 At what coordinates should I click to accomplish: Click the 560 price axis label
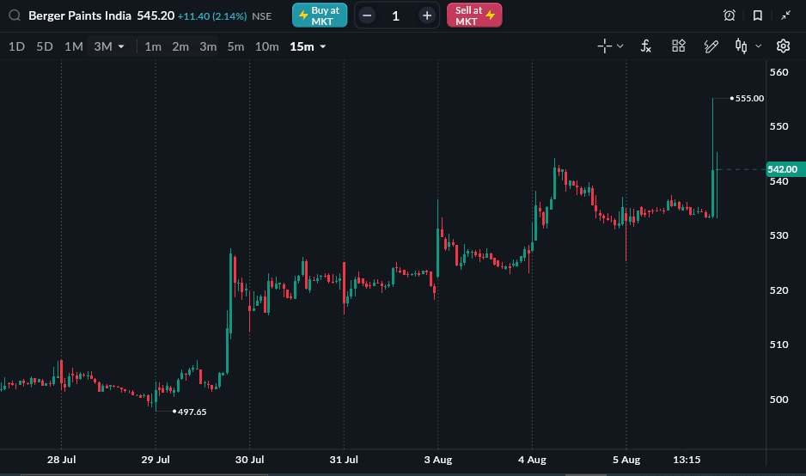click(779, 72)
